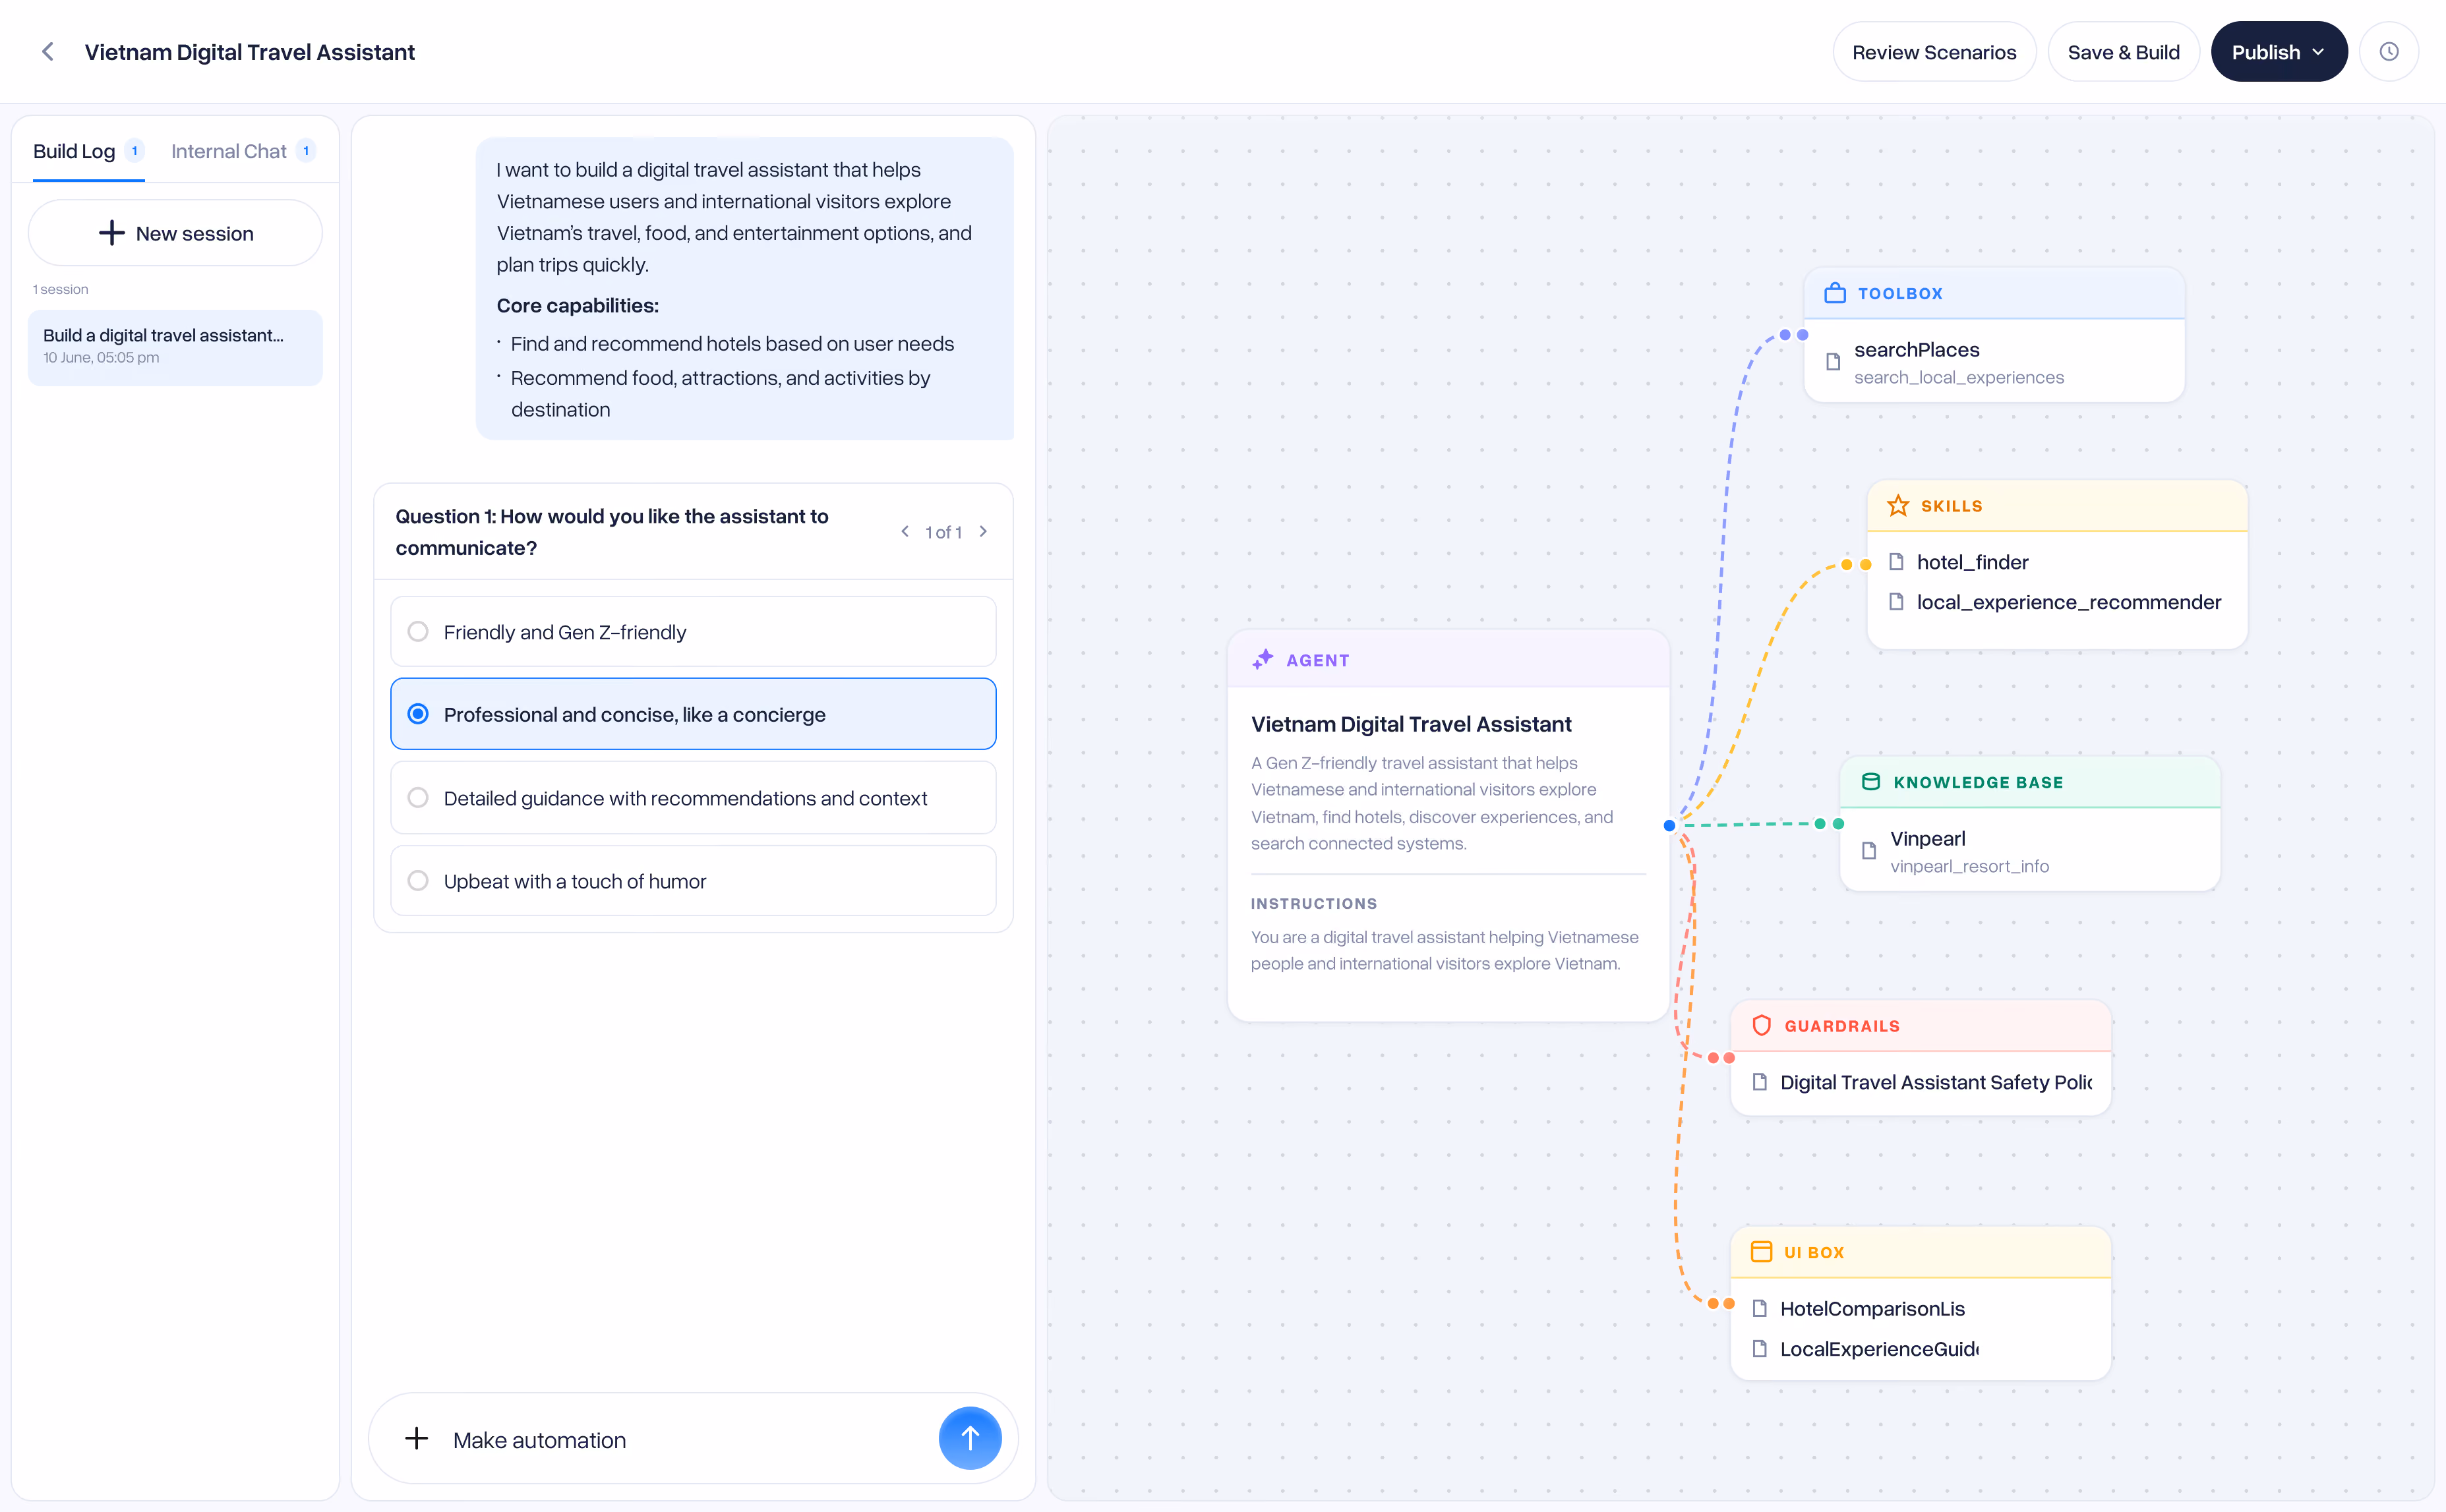Open version history clock icon
2446x1512 pixels.
[2388, 52]
